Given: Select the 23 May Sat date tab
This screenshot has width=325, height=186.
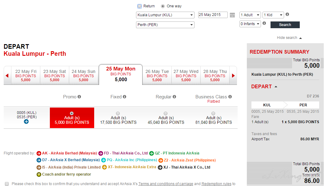Looking at the screenshot, I should click(x=54, y=76).
